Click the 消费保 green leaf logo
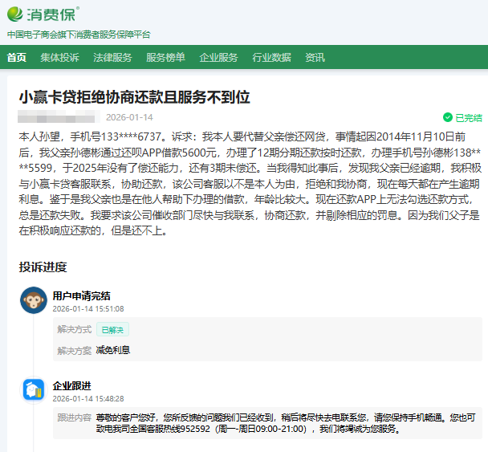The width and height of the screenshot is (488, 452). [17, 14]
